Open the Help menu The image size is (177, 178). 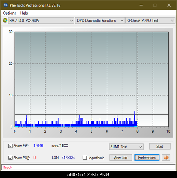(x=24, y=13)
